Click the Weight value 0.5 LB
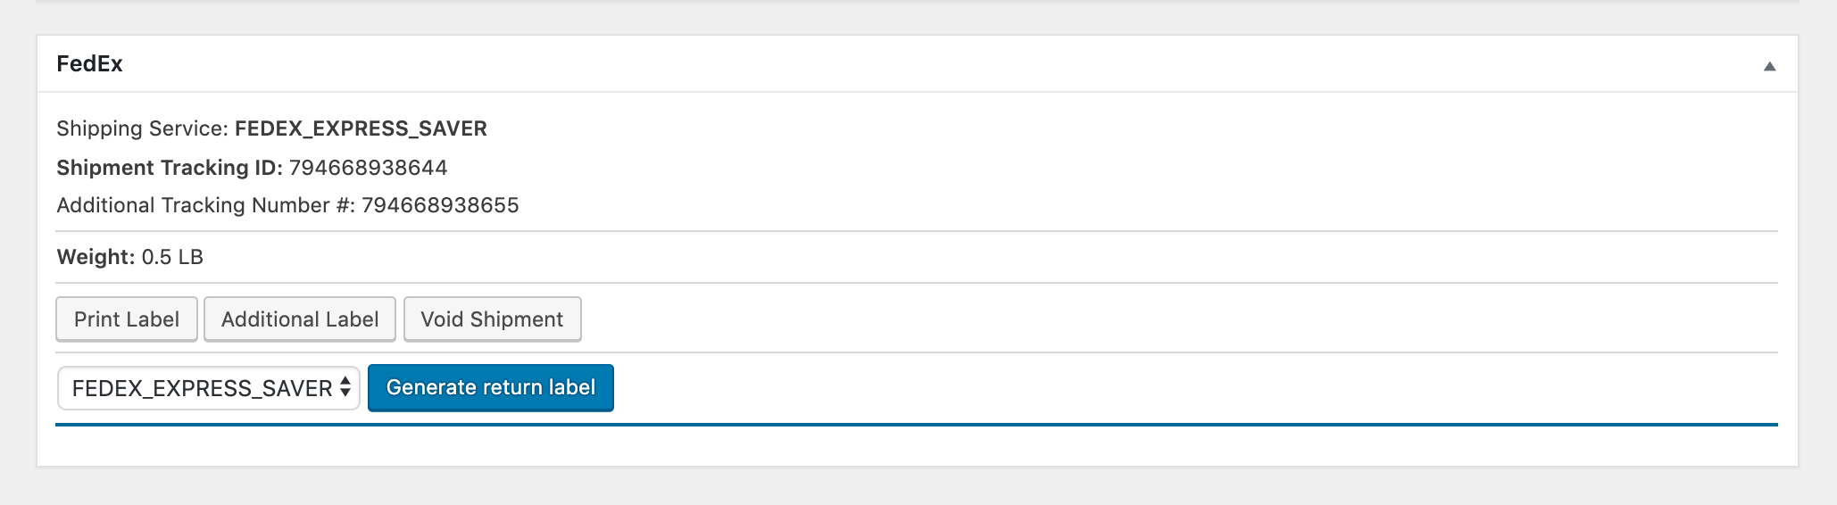 pos(172,257)
